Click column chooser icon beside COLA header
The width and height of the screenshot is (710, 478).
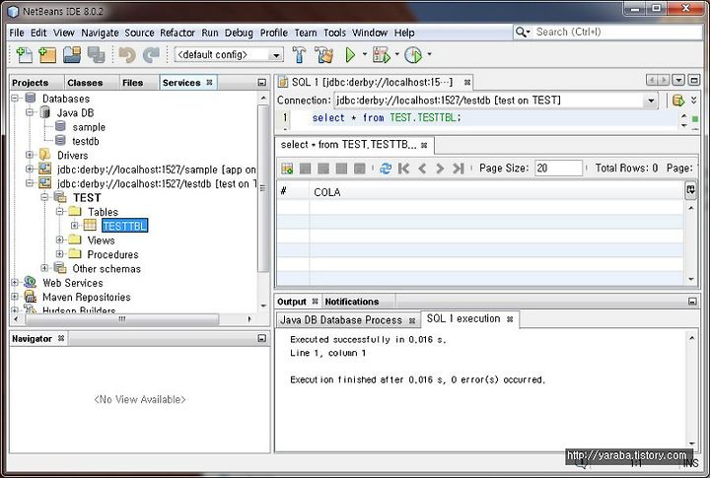coord(690,189)
